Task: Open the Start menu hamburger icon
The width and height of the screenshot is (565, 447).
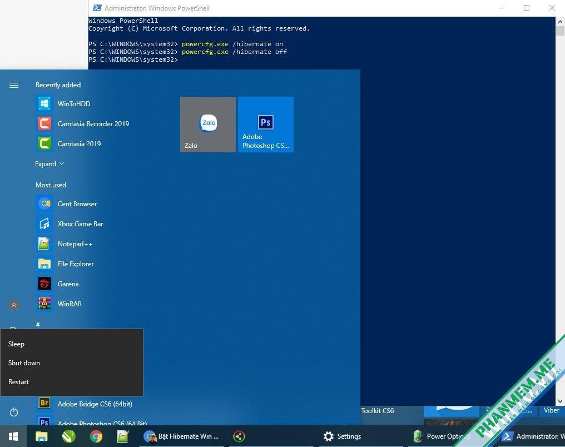Action: coord(14,86)
